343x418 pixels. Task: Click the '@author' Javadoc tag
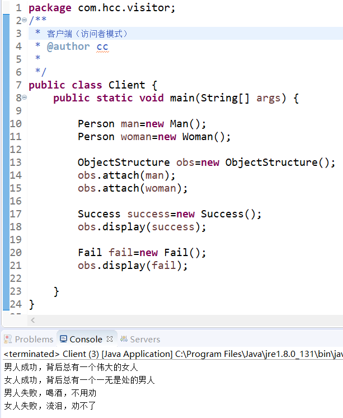click(68, 47)
